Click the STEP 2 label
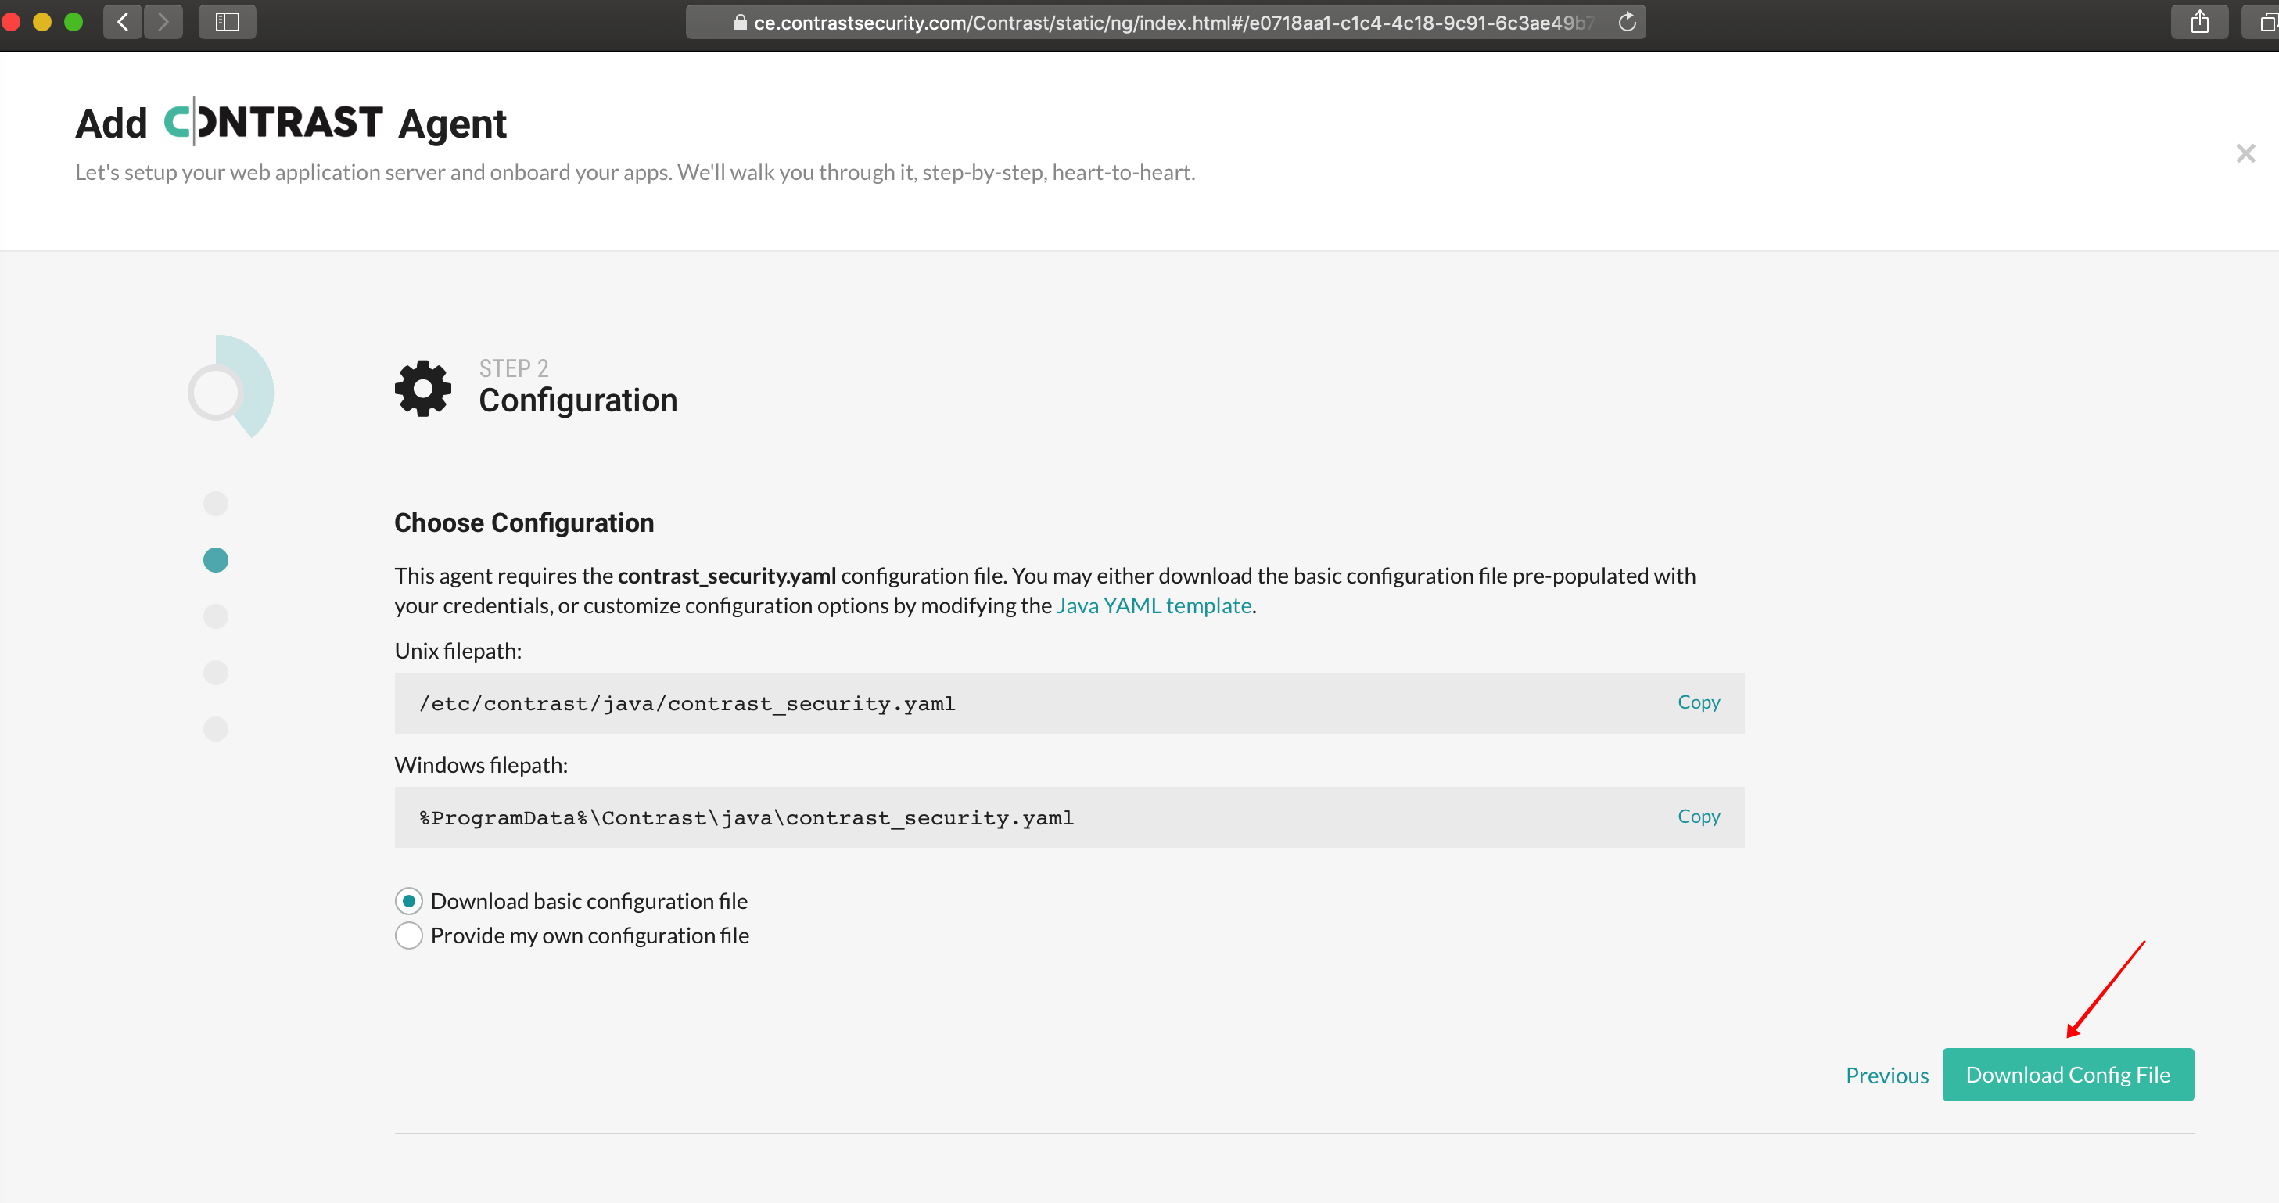 (513, 368)
